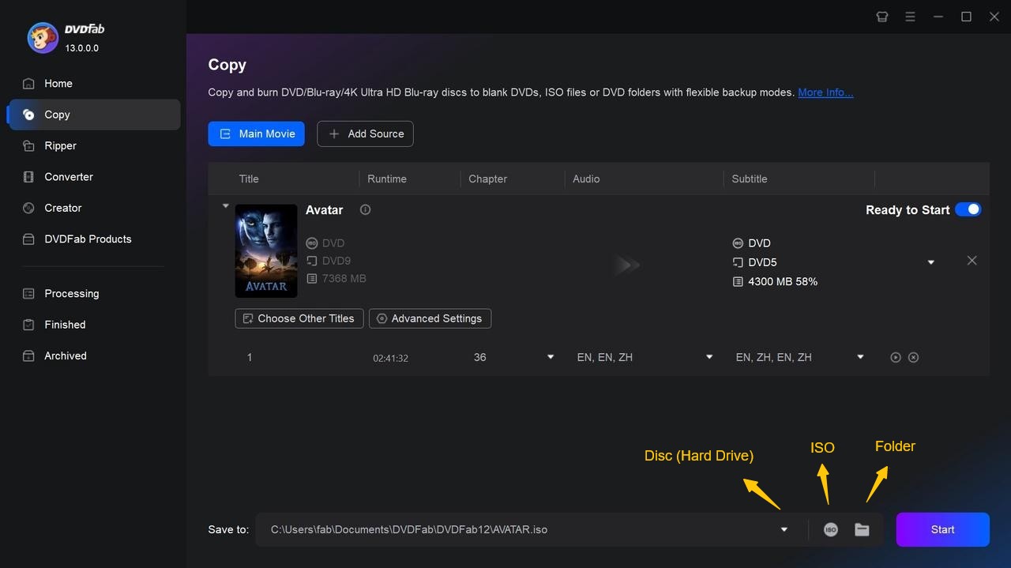Go to the Home section
Viewport: 1011px width, 568px height.
tap(58, 83)
